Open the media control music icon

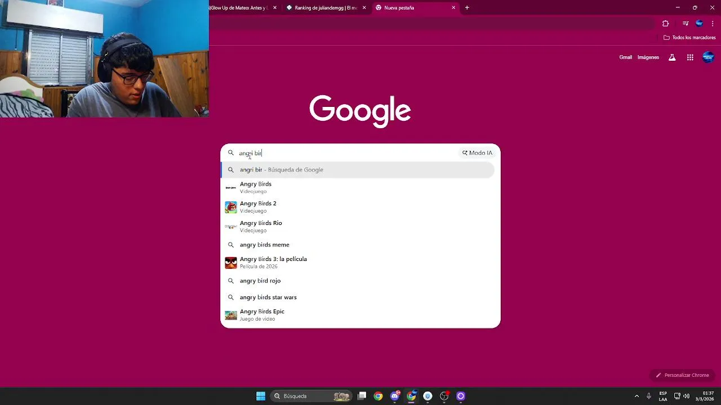point(686,24)
